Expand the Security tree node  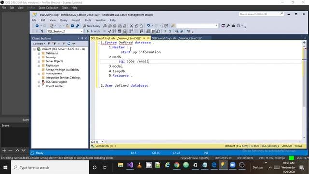39,58
